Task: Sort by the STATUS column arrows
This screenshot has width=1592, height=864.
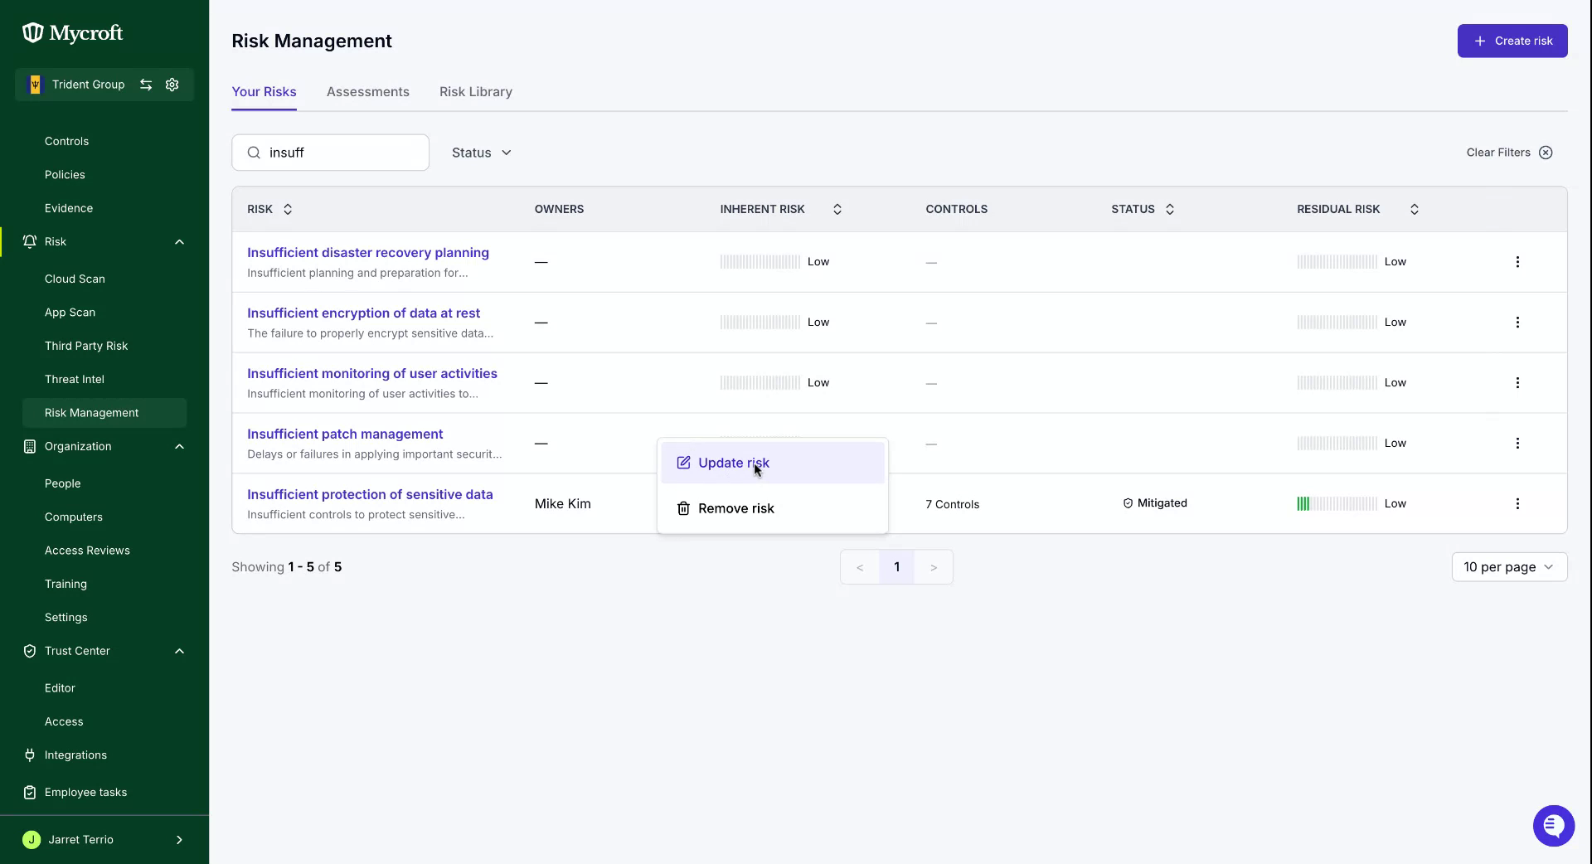Action: coord(1170,209)
